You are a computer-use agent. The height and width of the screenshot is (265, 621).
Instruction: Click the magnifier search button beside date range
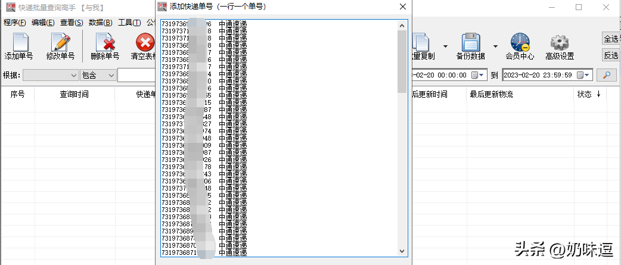click(x=607, y=75)
